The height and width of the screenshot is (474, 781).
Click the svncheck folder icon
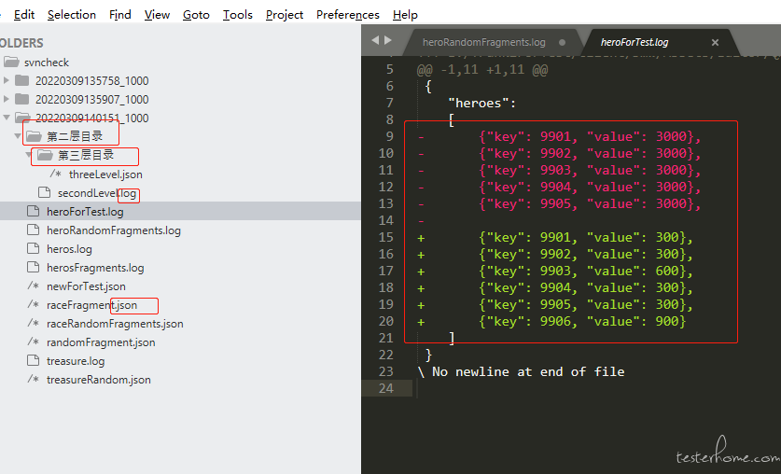pyautogui.click(x=11, y=62)
